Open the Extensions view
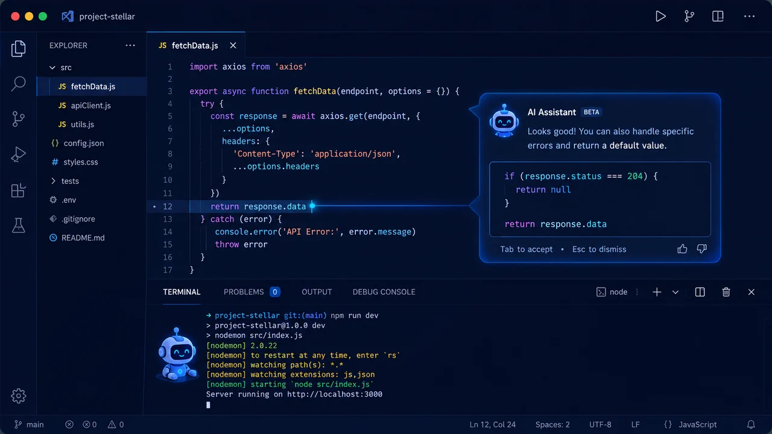772x434 pixels. click(x=18, y=190)
